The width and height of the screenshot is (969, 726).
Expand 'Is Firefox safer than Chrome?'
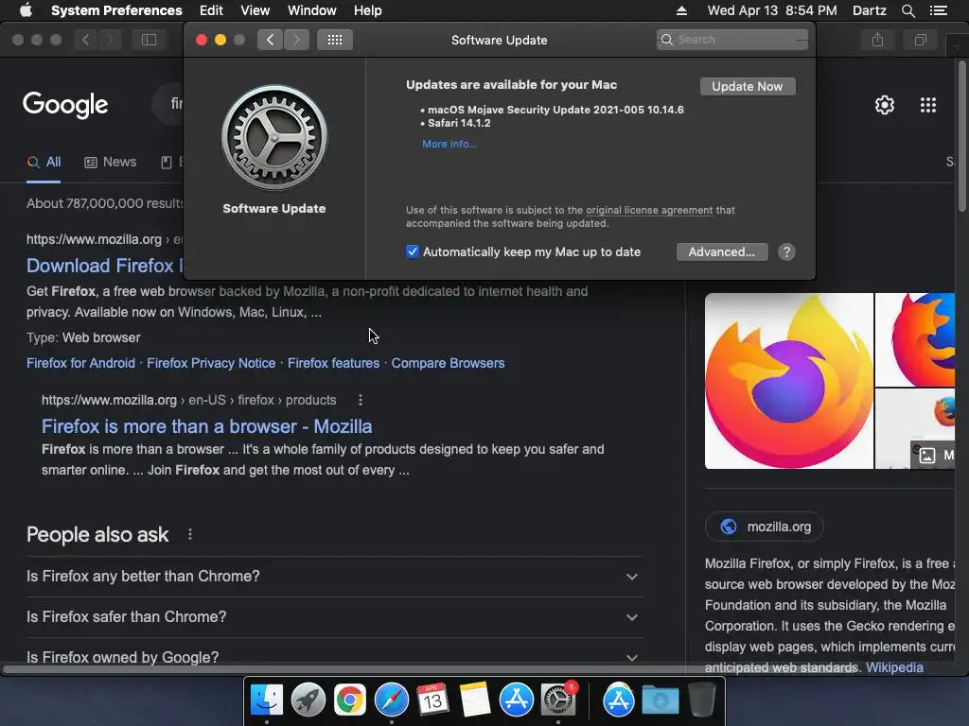pyautogui.click(x=334, y=616)
